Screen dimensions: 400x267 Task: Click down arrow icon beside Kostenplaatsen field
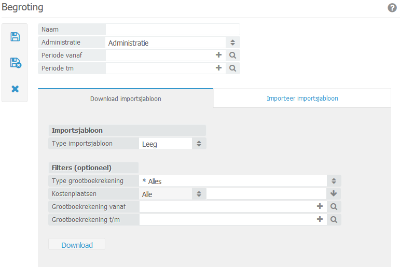(334, 193)
